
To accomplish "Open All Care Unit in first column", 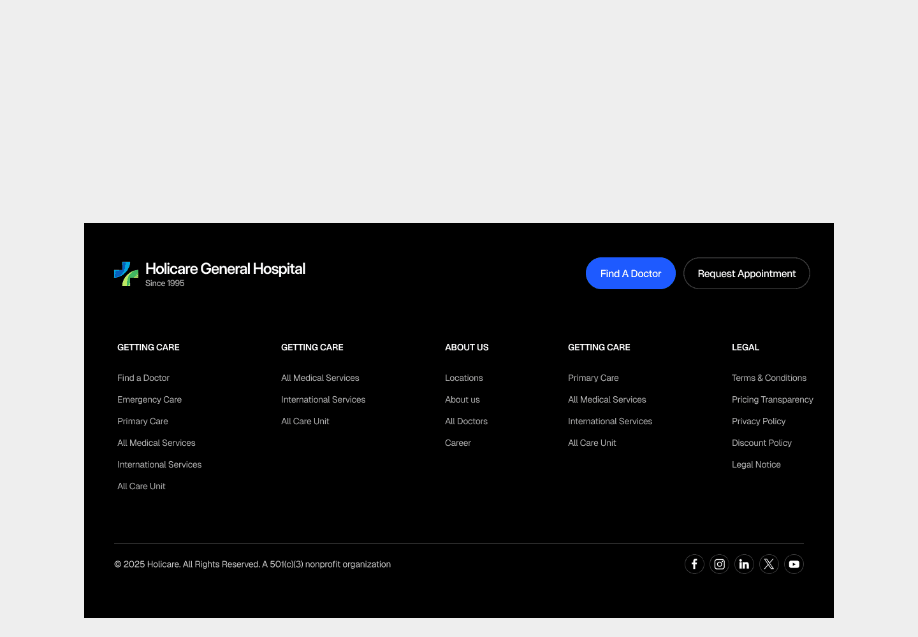I will coord(142,486).
